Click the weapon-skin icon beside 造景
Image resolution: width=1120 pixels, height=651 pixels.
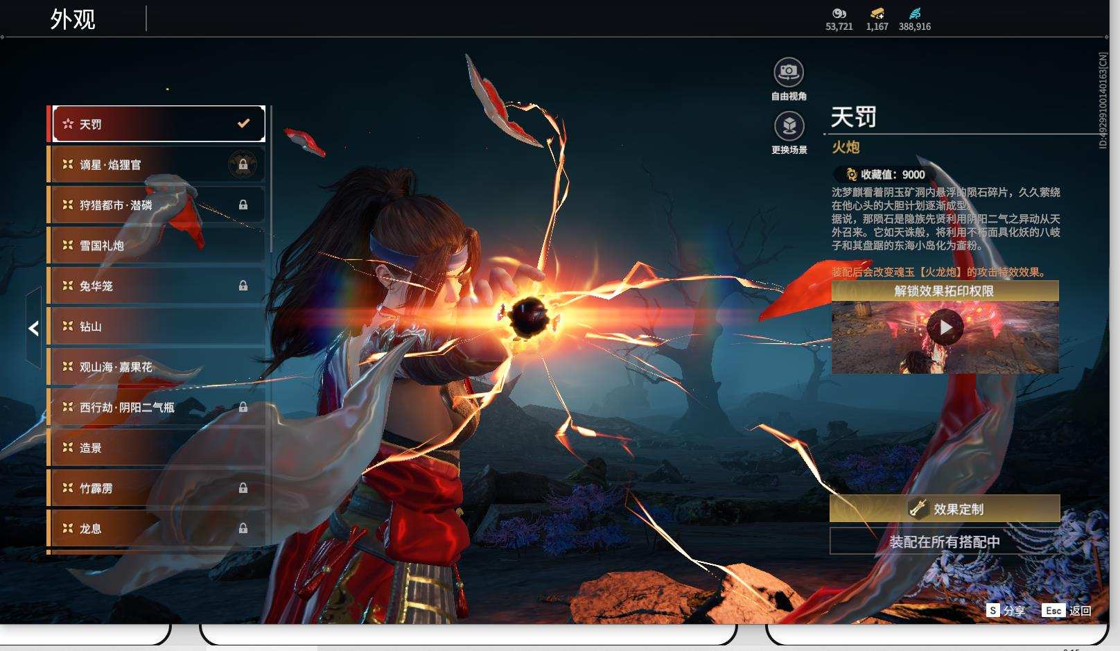pos(68,447)
